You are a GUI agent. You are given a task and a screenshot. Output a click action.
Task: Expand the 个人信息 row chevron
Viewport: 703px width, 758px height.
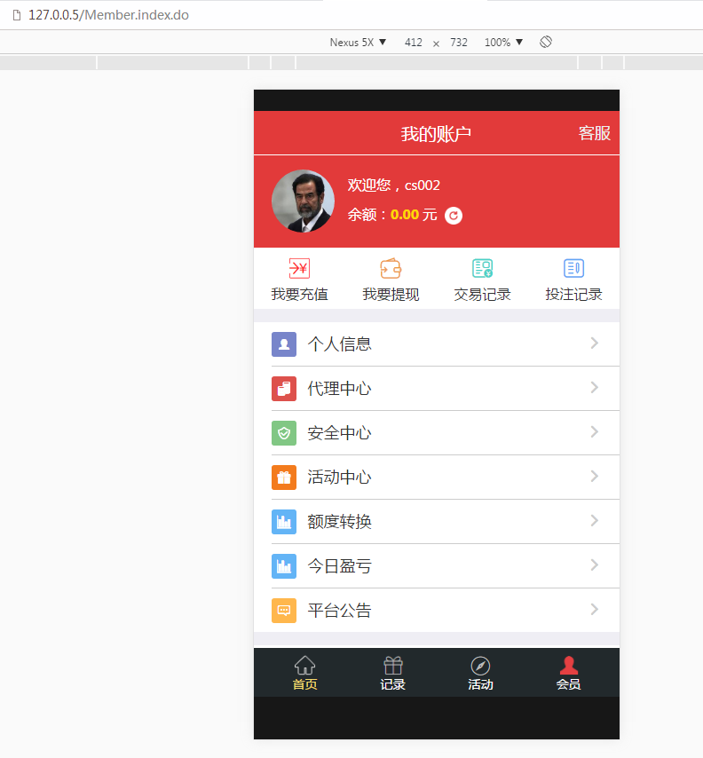click(595, 343)
